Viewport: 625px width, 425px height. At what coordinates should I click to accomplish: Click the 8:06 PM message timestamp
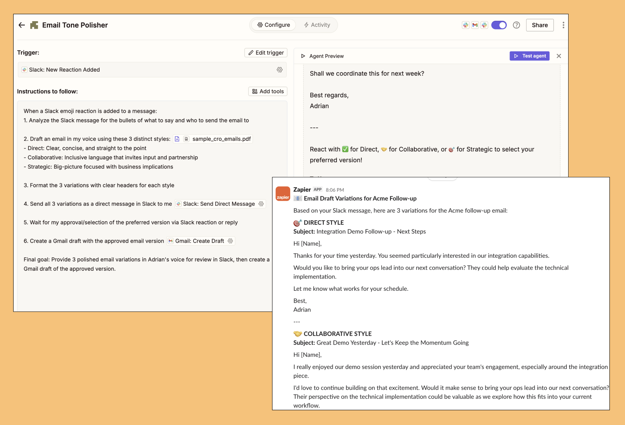335,190
